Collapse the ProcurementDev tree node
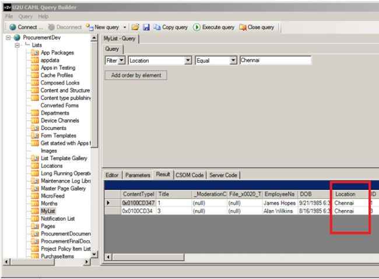The image size is (379, 279). (x=8, y=38)
